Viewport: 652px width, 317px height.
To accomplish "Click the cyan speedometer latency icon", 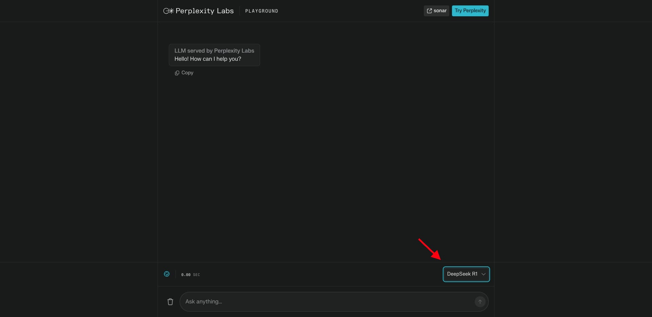I will 166,274.
